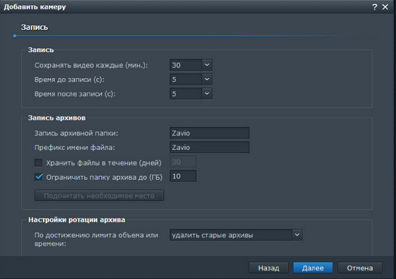Enable the Хранить файлы в течение checkbox
This screenshot has height=279, width=396.
pyautogui.click(x=38, y=163)
